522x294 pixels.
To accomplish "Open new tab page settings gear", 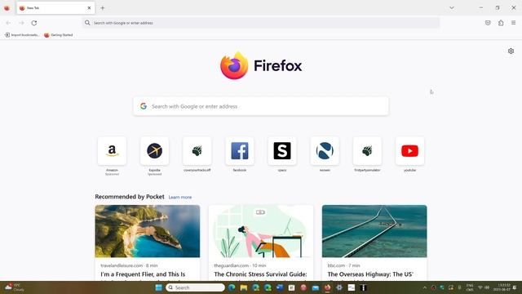I will 511,51.
